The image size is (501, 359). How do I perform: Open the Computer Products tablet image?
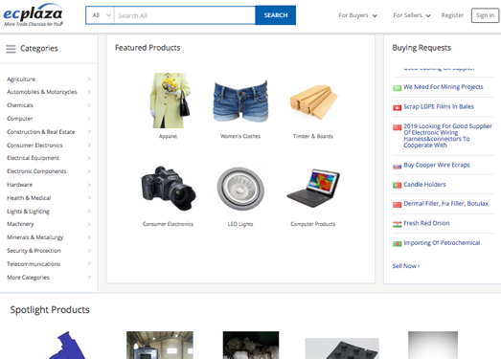[x=313, y=189]
